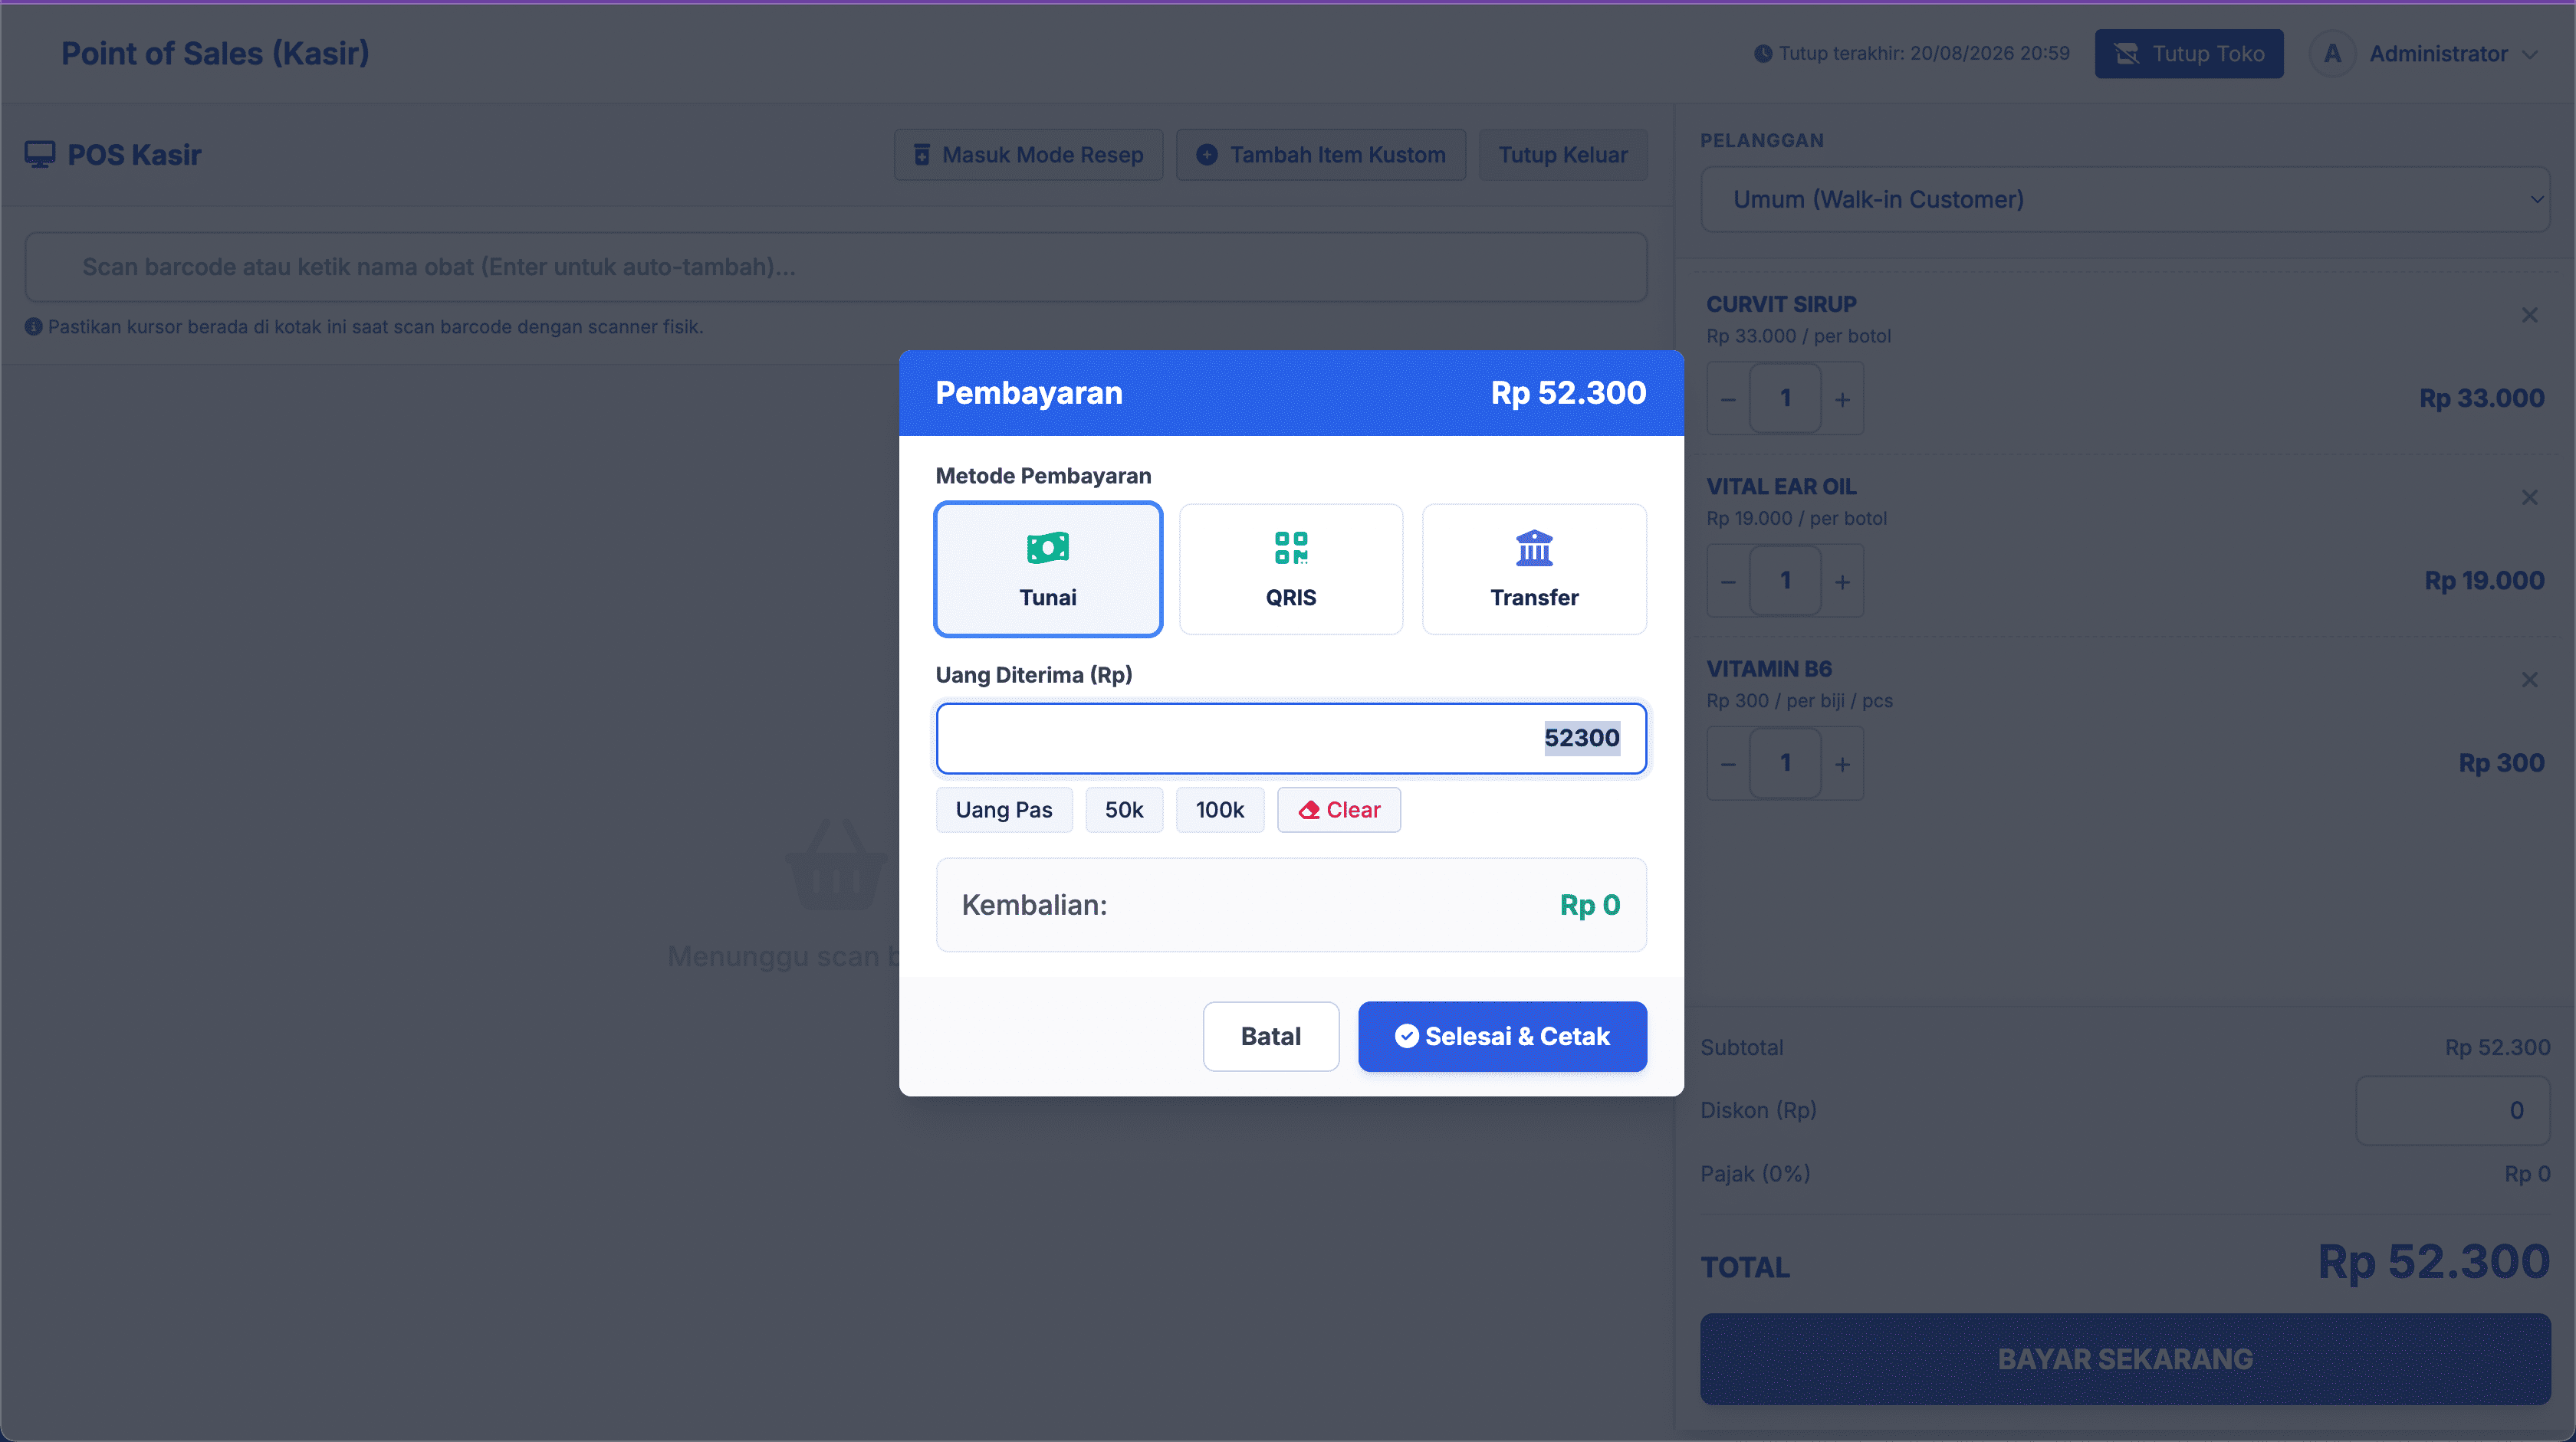
Task: Click BAYAR SEKARANG button
Action: tap(2125, 1359)
